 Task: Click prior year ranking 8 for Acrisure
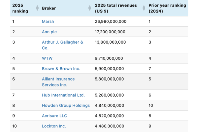point(150,116)
